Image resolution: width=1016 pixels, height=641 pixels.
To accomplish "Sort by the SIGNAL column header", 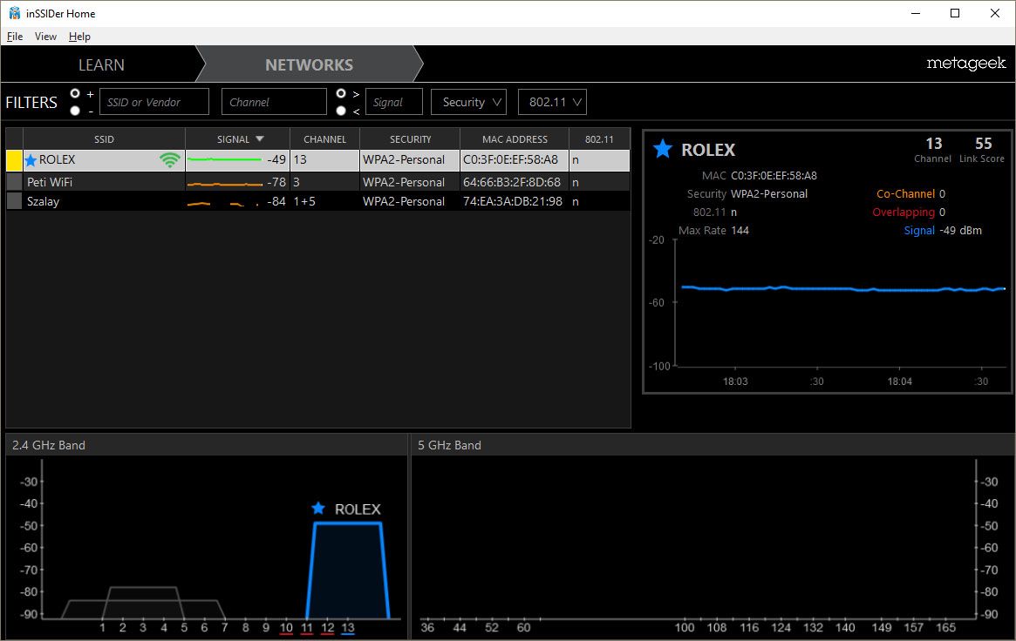I will tap(238, 139).
